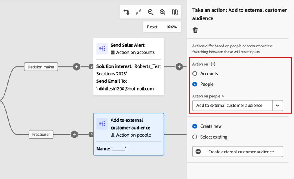Click the Action on info icon
This screenshot has width=294, height=179.
[x=213, y=64]
